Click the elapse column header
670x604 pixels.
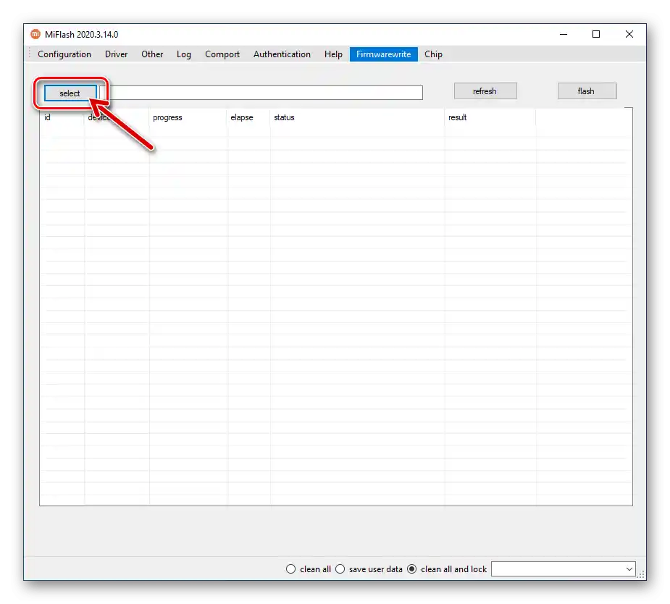pos(248,117)
